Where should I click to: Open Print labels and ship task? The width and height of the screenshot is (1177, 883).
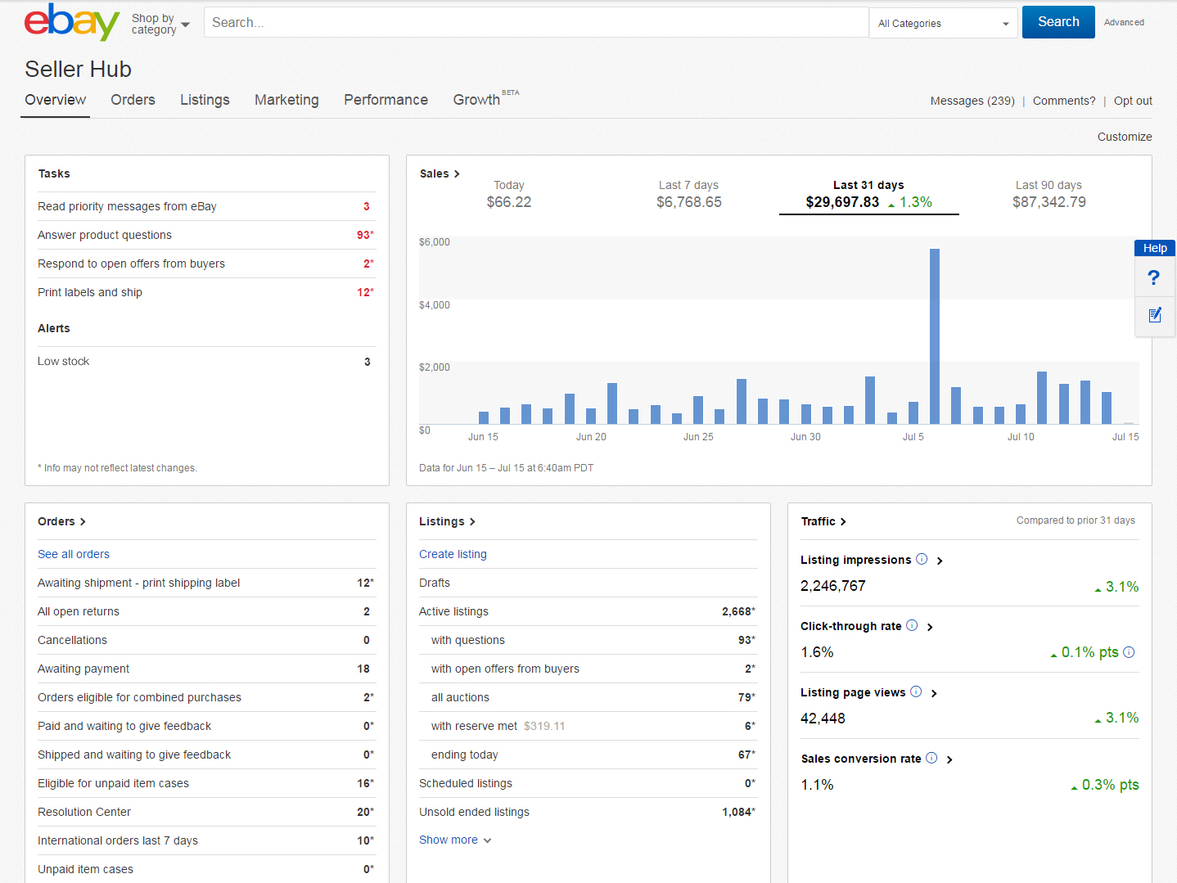[x=207, y=292]
